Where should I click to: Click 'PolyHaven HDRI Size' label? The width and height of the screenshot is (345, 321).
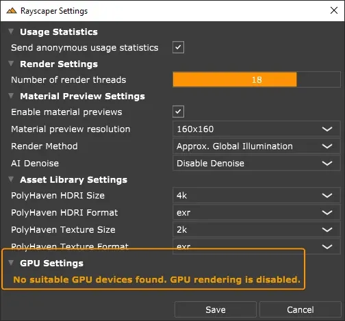point(57,196)
